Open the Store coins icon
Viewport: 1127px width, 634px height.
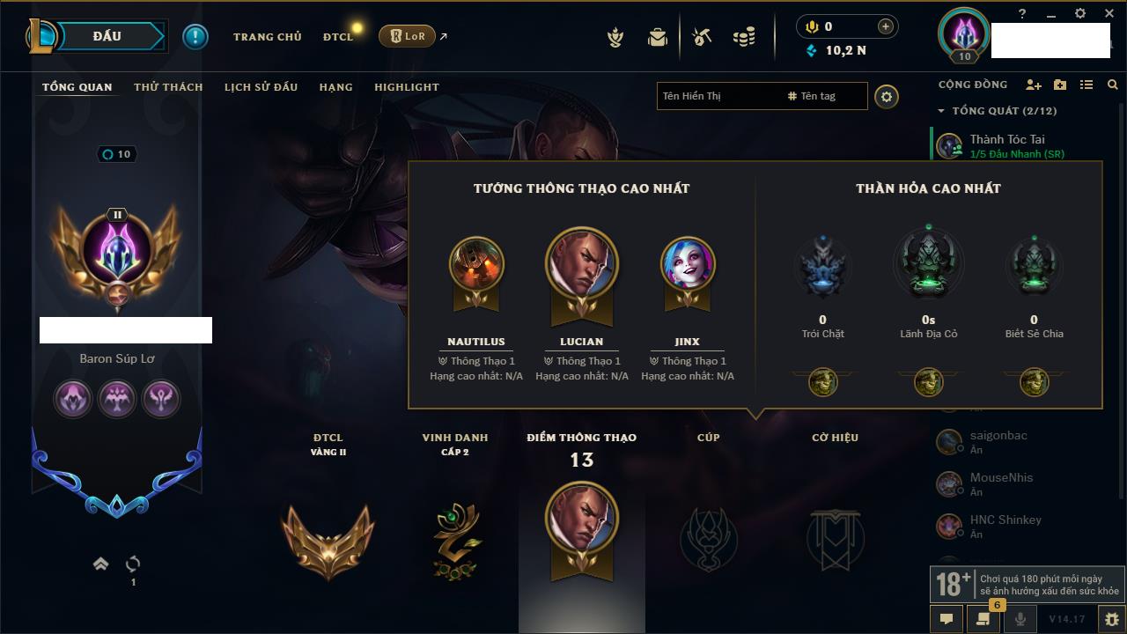pos(744,37)
